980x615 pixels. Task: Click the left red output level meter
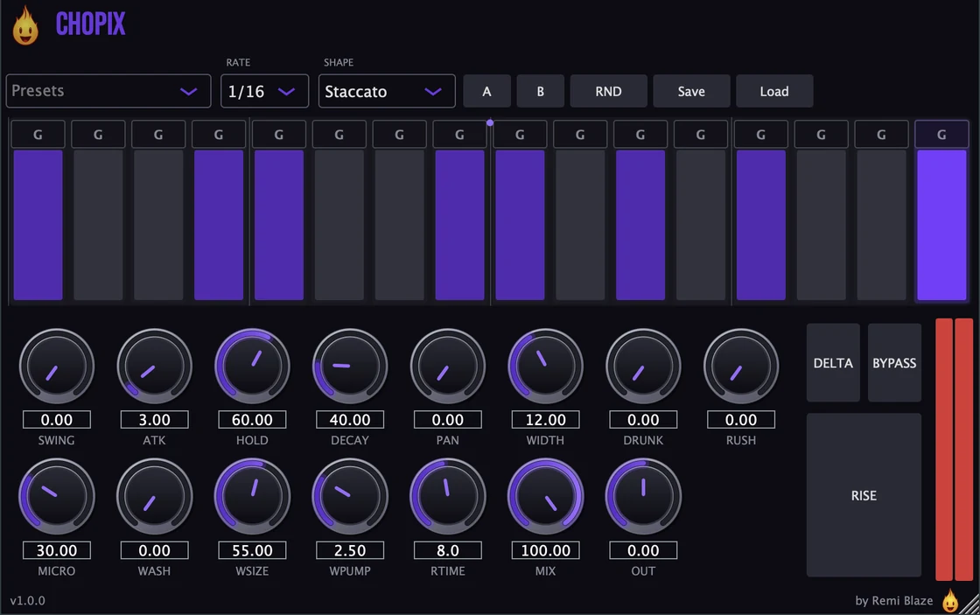pyautogui.click(x=944, y=449)
